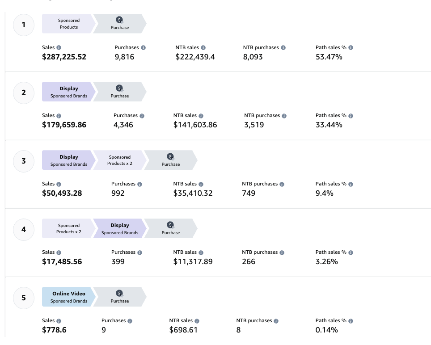The height and width of the screenshot is (345, 431).
Task: Click Path sales % info icon in path 2
Action: click(351, 116)
